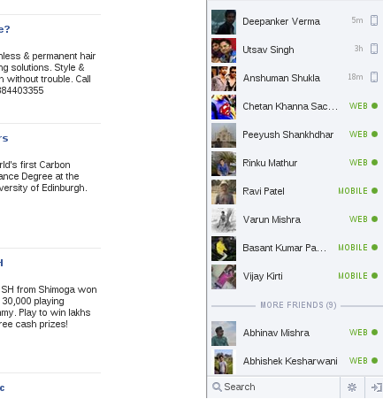
Task: Open Peeyush Shankhdhar's Taj Mahal avatar
Action: coord(224,135)
